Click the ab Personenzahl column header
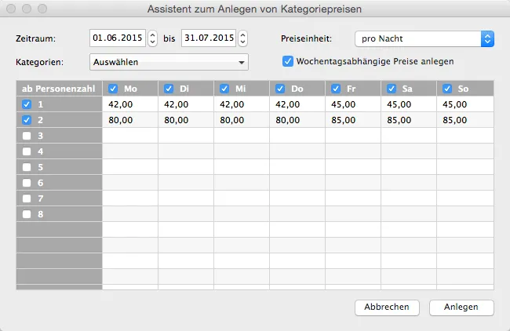 [59, 89]
